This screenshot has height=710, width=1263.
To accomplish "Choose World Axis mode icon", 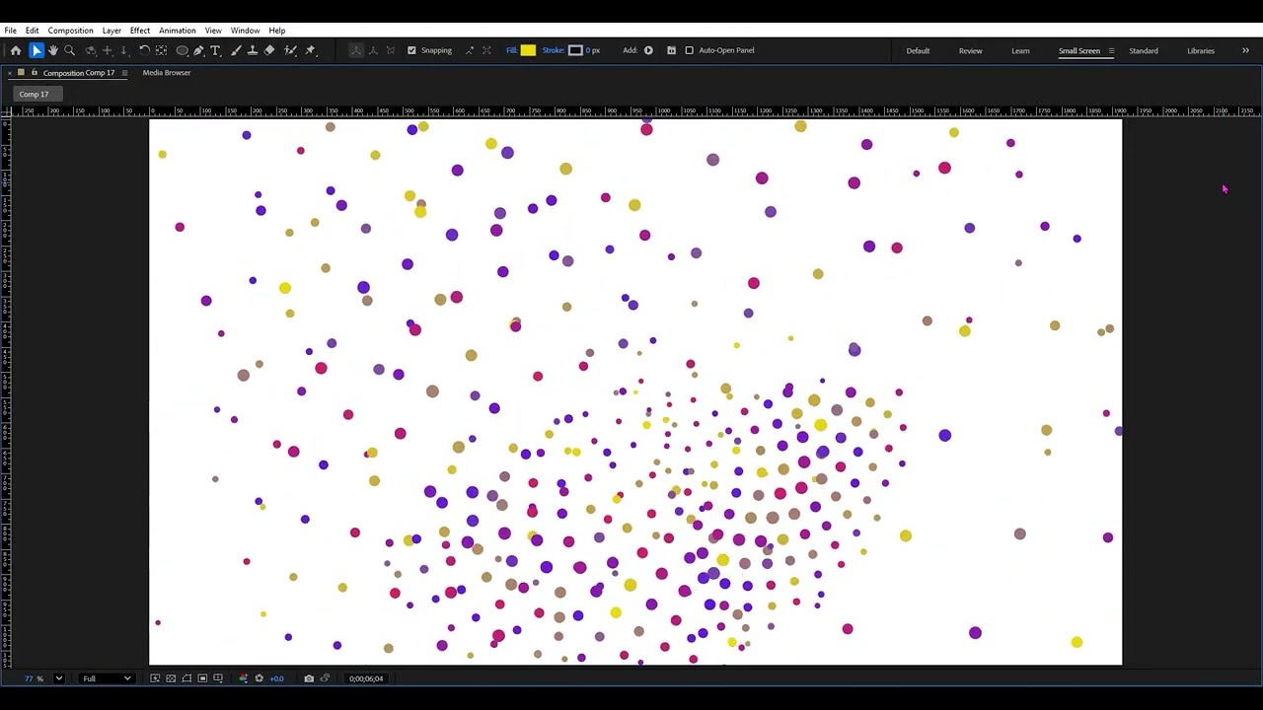I will (x=373, y=50).
